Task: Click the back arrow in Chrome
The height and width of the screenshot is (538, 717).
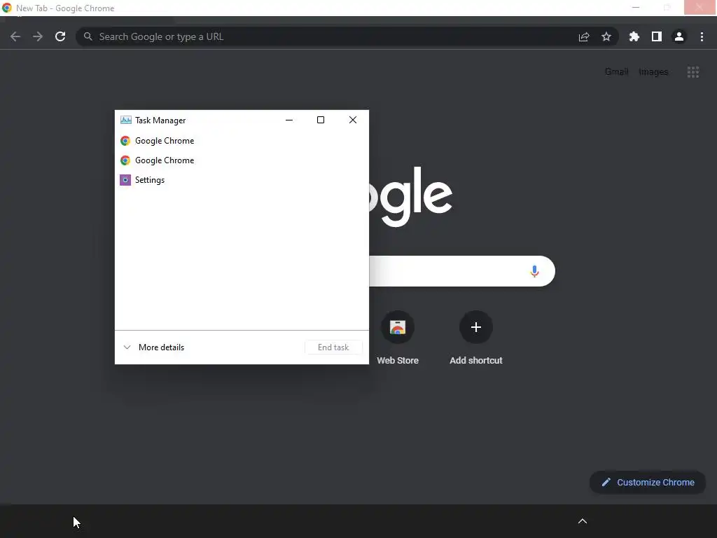Action: pos(15,36)
